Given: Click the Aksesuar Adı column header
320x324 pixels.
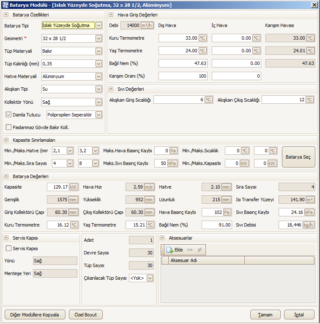Looking at the screenshot, I should (x=206, y=260).
